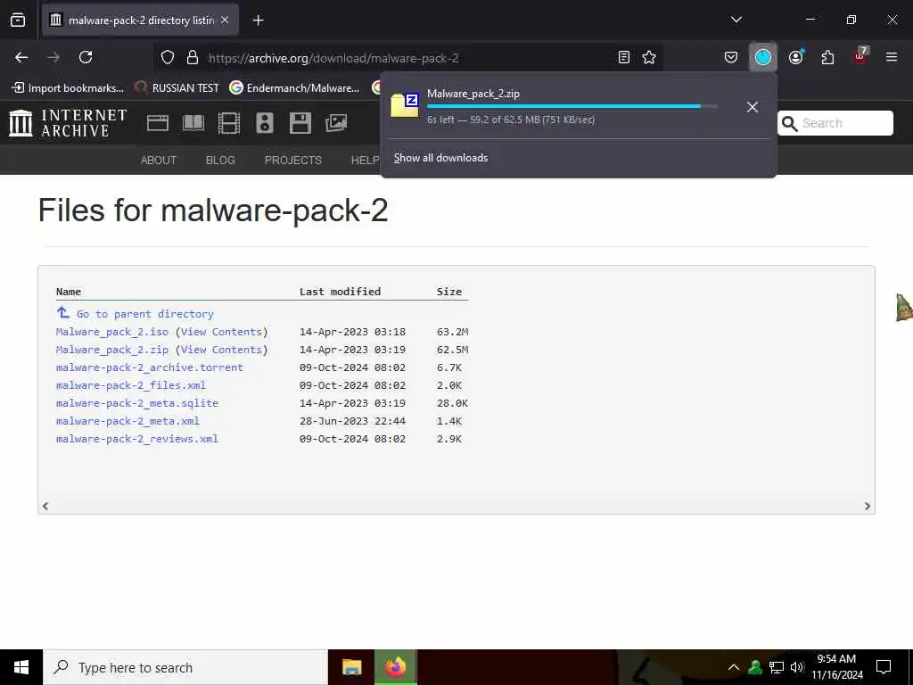Image resolution: width=913 pixels, height=685 pixels.
Task: Open the Endermanch/Malware bookmark
Action: [294, 88]
